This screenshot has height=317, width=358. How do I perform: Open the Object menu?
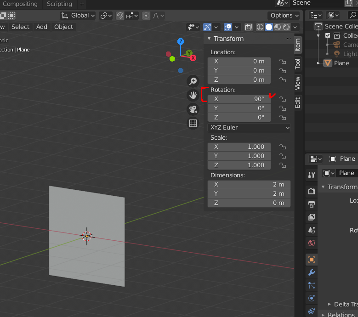click(63, 27)
